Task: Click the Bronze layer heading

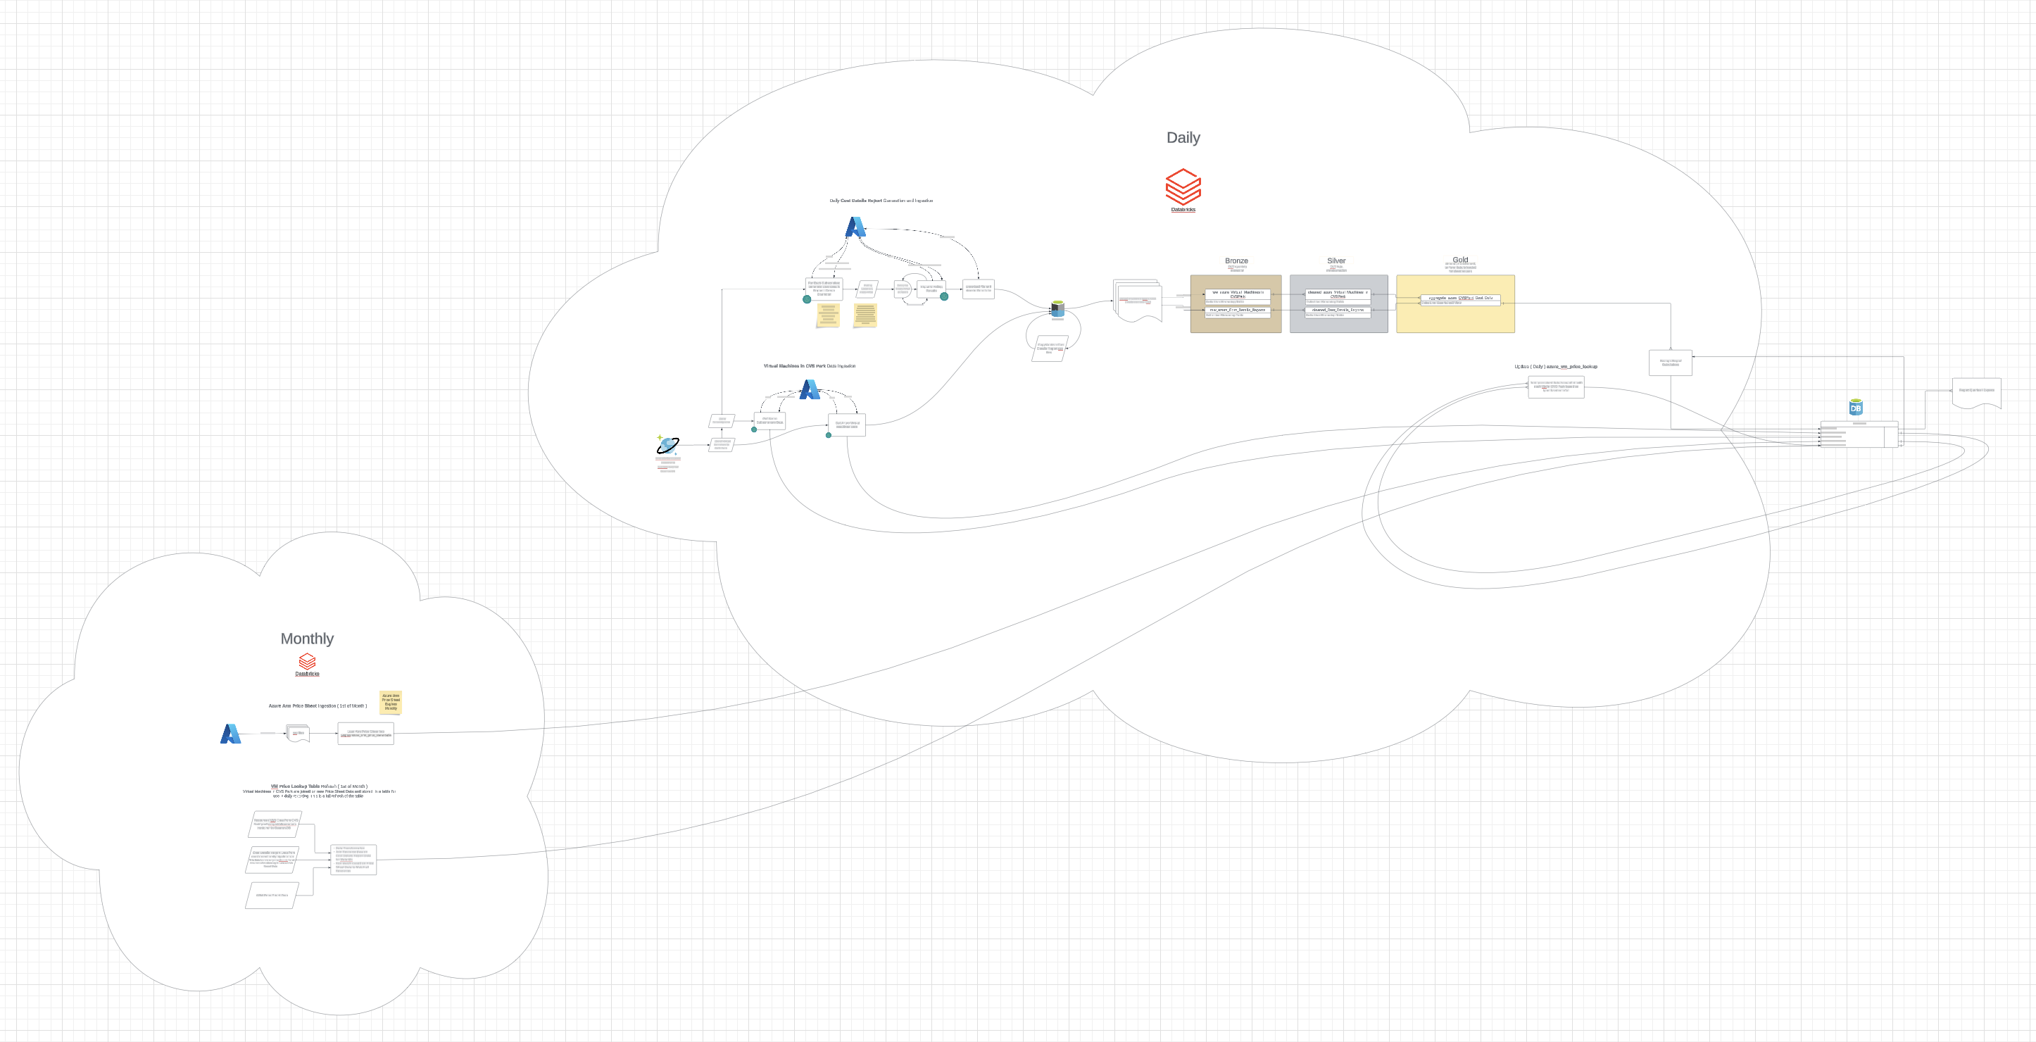Action: tap(1236, 260)
